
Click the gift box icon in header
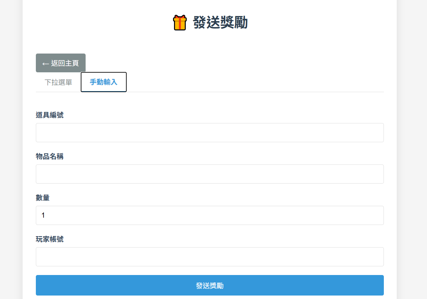tap(180, 23)
